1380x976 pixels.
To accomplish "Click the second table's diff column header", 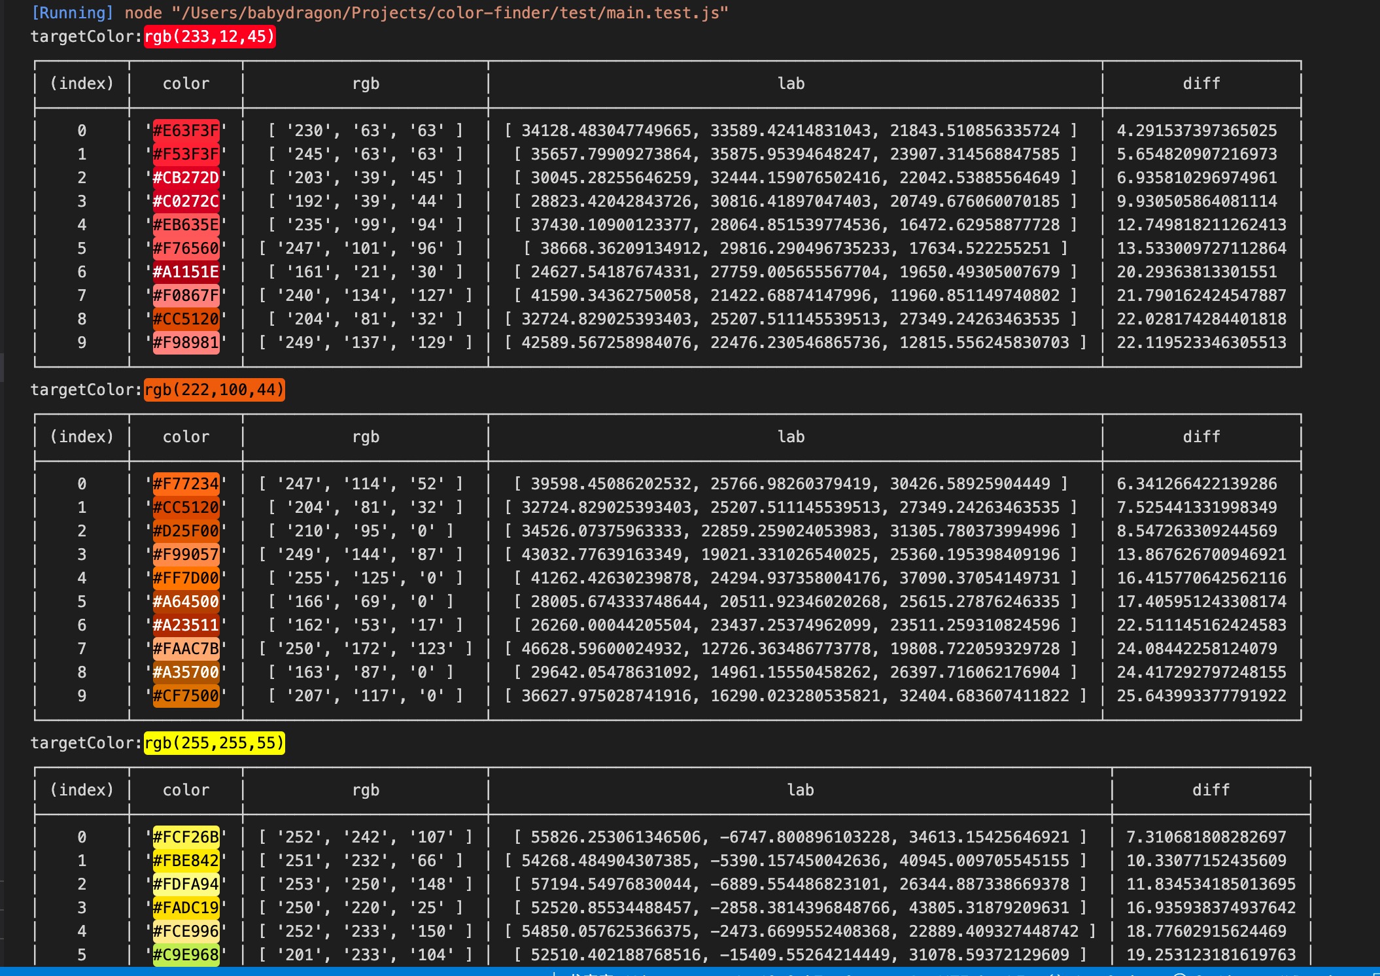I will [1201, 437].
